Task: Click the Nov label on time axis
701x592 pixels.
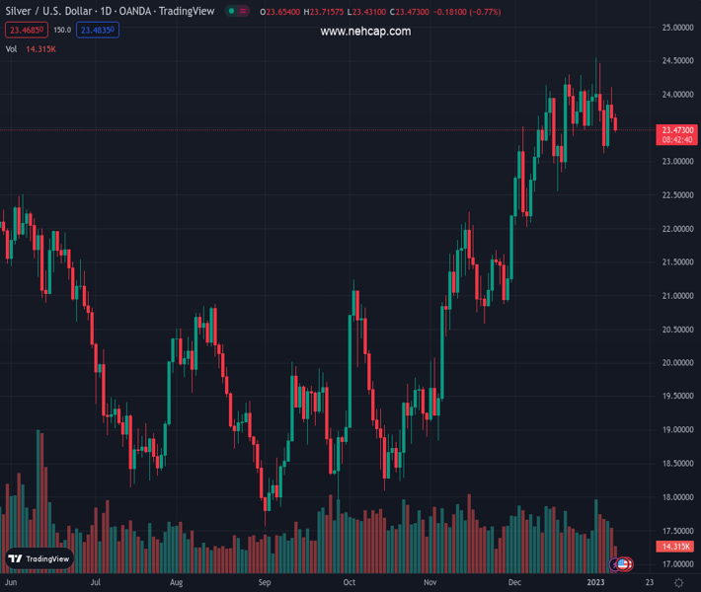Action: point(430,582)
